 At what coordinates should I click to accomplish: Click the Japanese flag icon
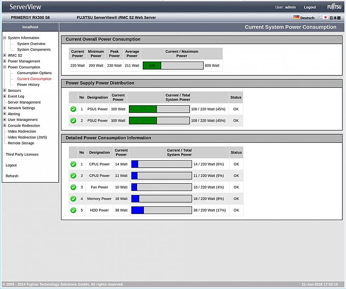pos(326,18)
